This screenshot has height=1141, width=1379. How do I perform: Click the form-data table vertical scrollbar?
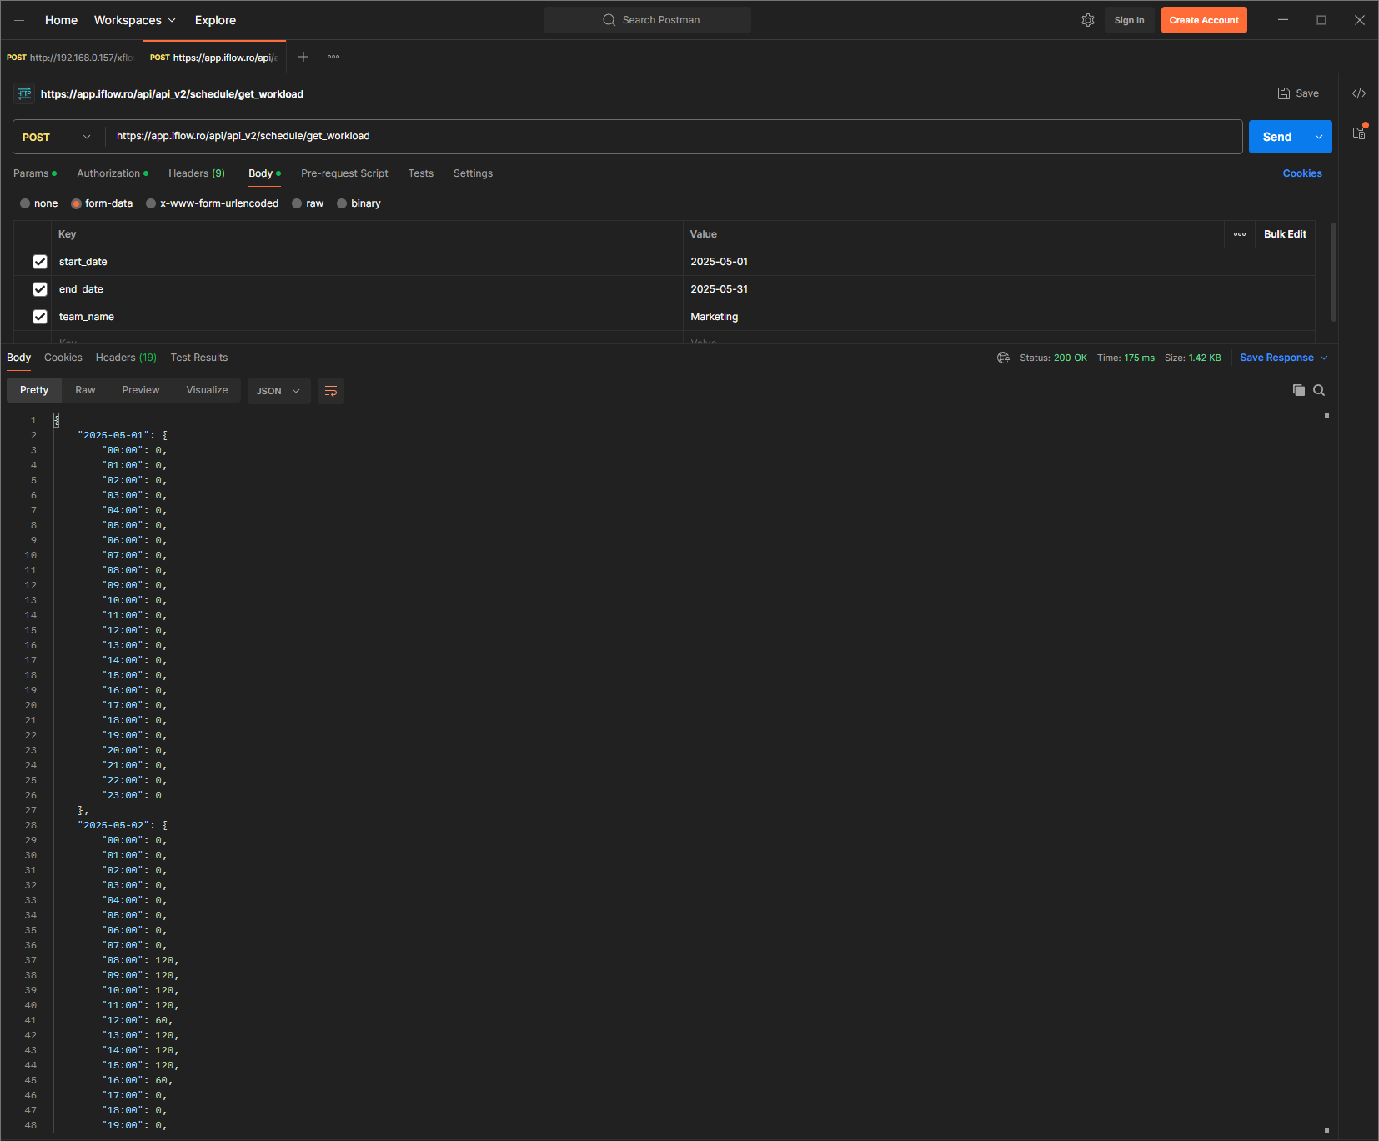pos(1334,272)
